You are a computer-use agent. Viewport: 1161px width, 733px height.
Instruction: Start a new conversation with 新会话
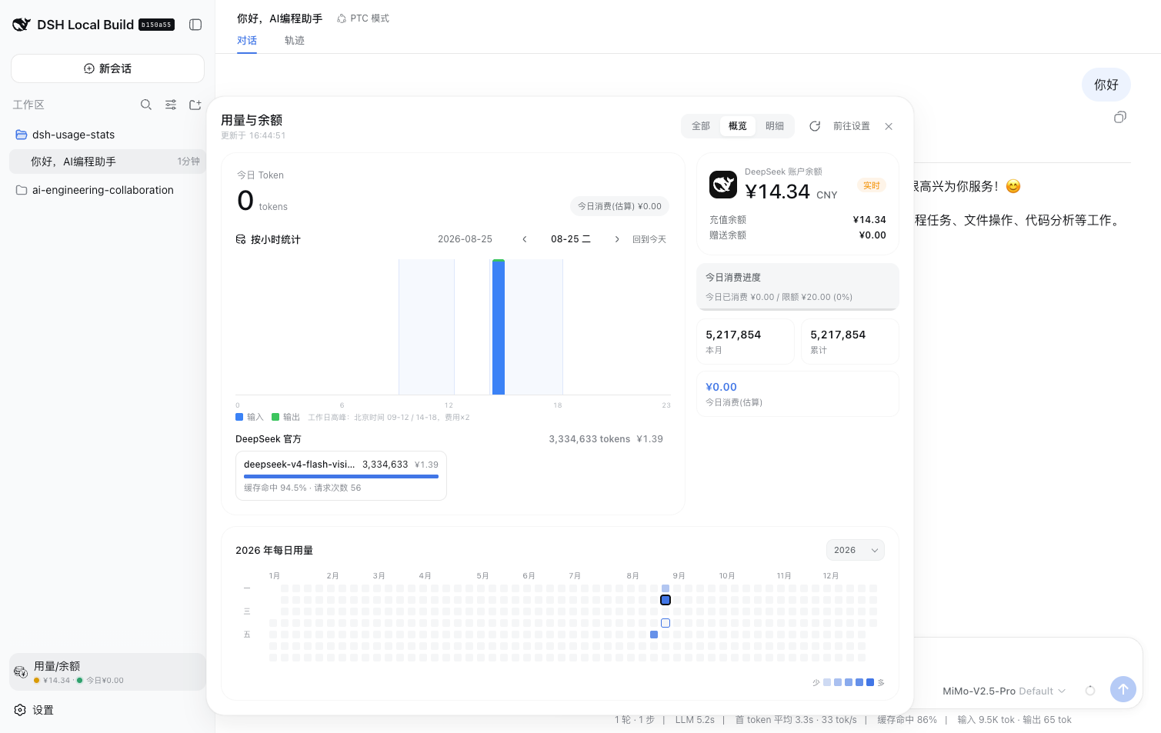click(108, 68)
